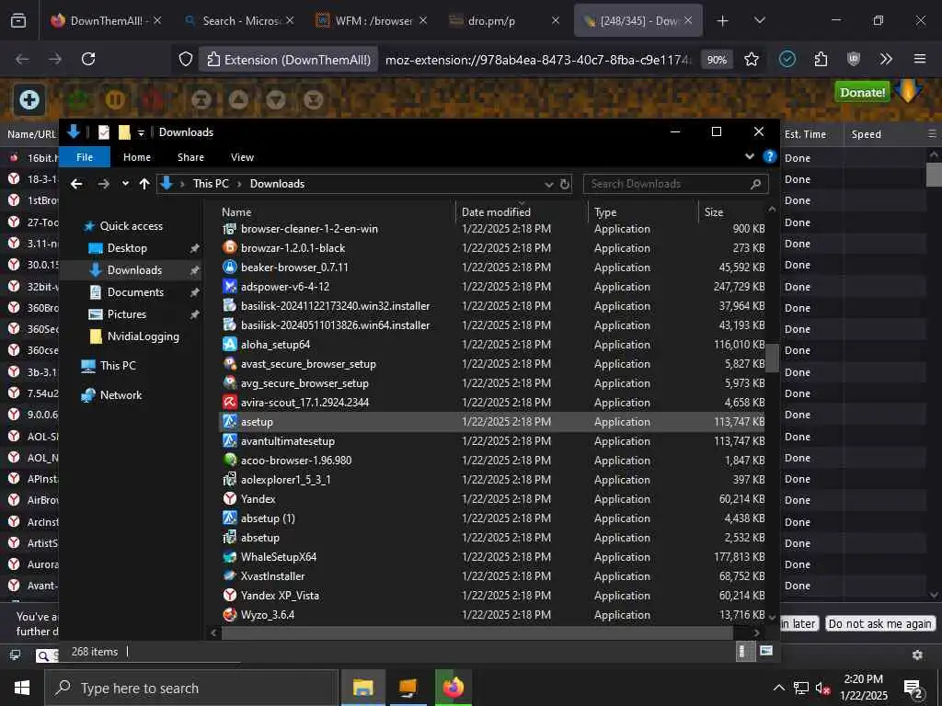The image size is (942, 706).
Task: Open the notification center icon
Action: pos(913,689)
